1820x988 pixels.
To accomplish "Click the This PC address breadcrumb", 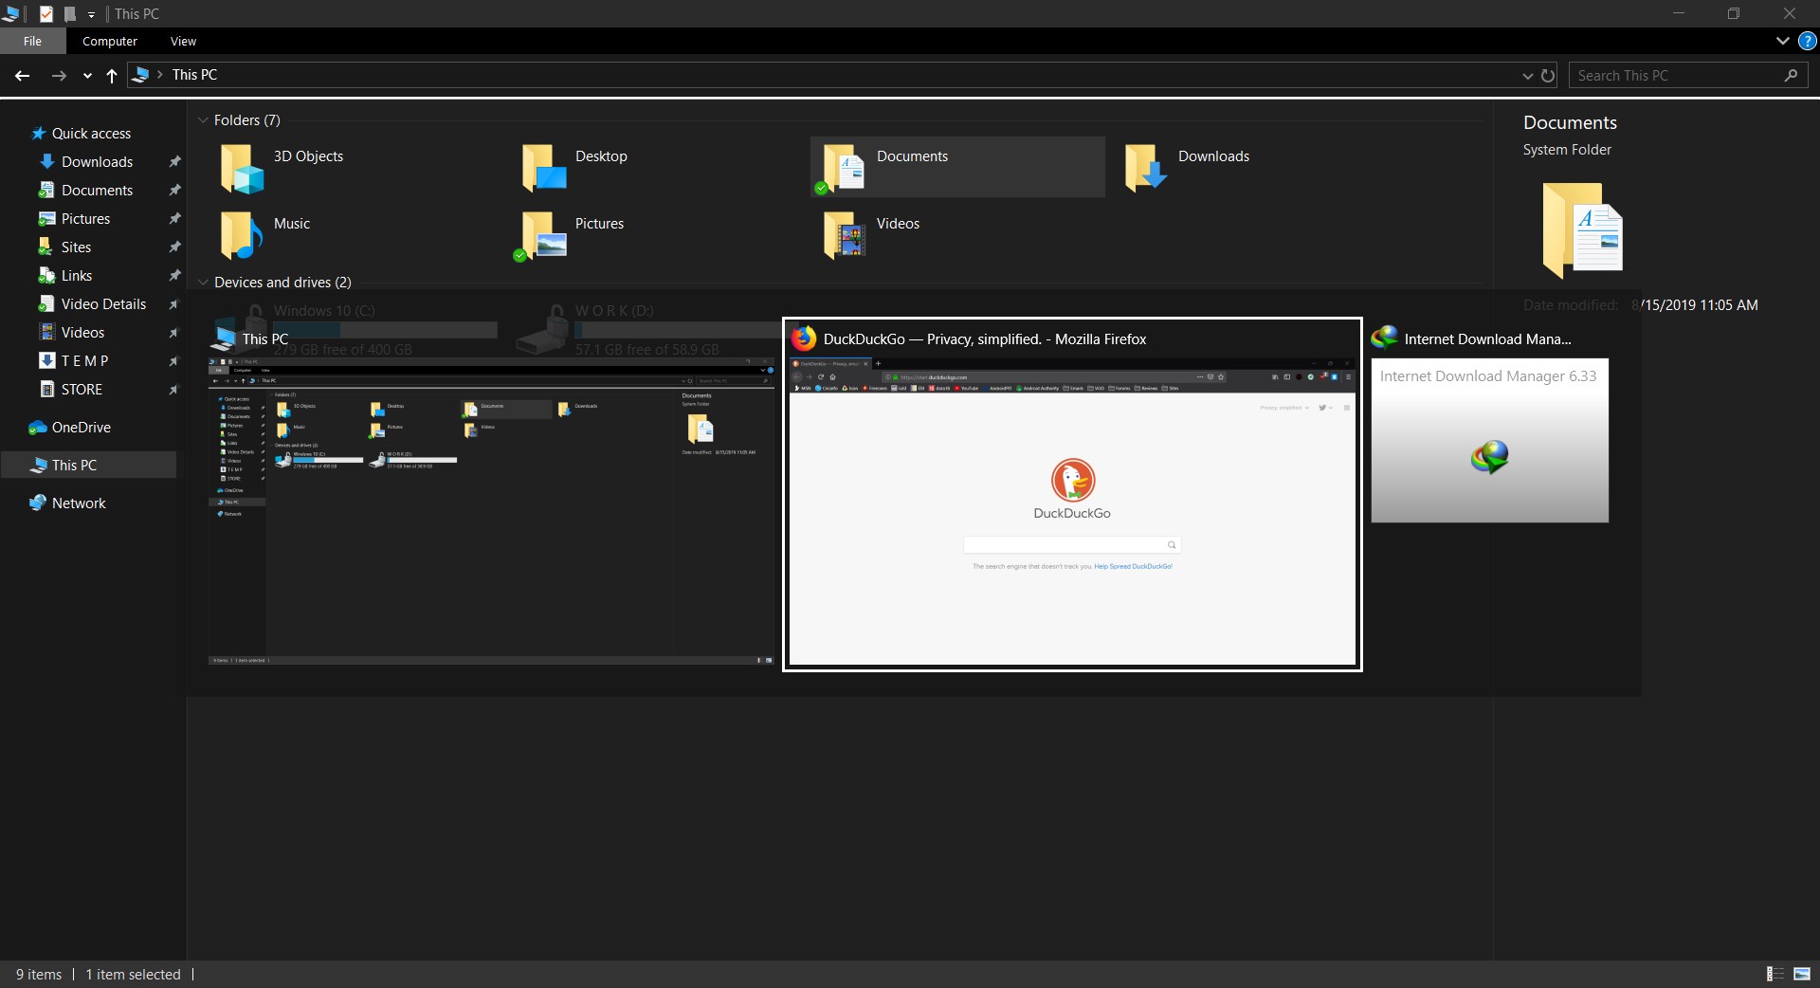I will (194, 75).
